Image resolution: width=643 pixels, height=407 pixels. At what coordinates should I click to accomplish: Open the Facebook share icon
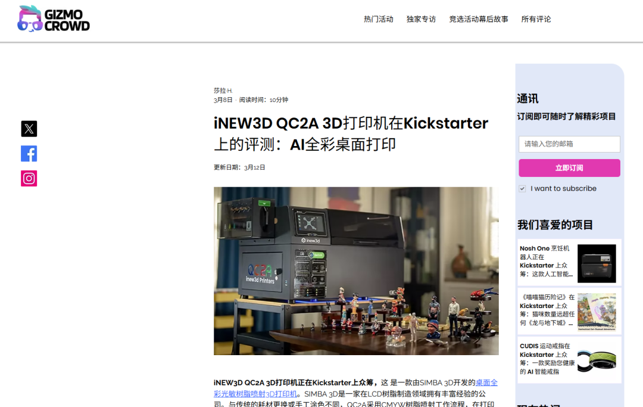29,153
